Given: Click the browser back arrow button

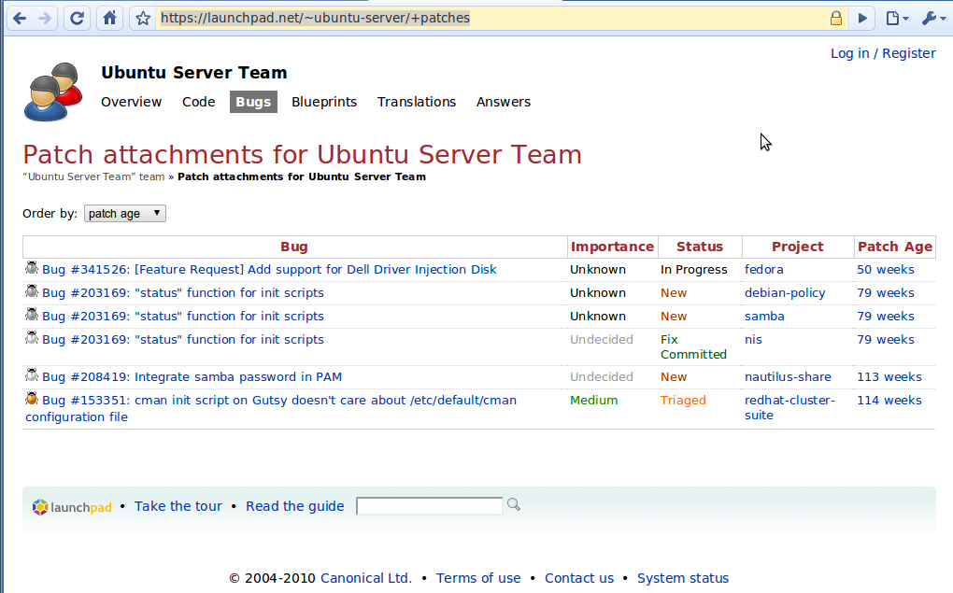Looking at the screenshot, I should click(19, 18).
